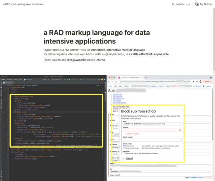Click the browser extensions puzzle icon
The width and height of the screenshot is (215, 181).
pos(193,81)
